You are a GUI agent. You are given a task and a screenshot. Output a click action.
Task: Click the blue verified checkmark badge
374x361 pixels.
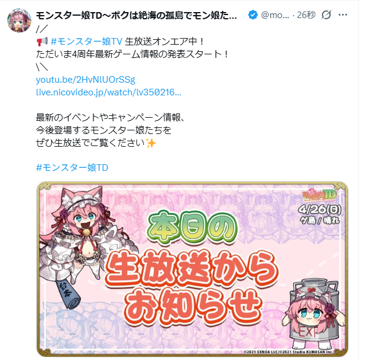253,15
